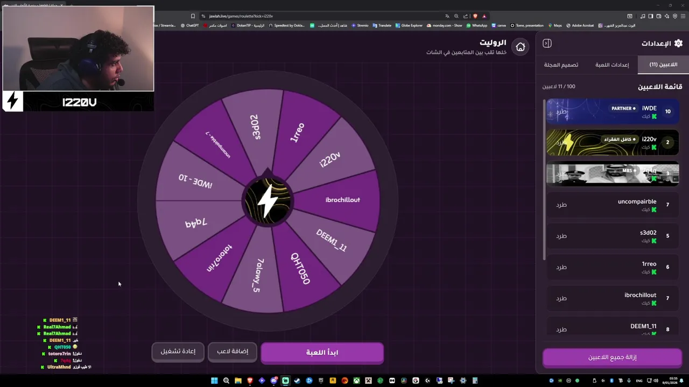Click DEEM1_11 name in players list
689x387 pixels.
[x=643, y=326]
